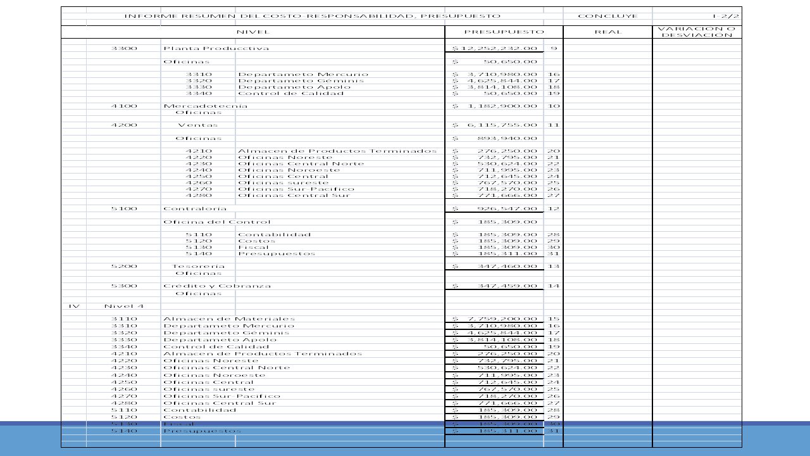Click 'Oficinas Sur Pacífico' in the Nivel 4 list
This screenshot has height=456, width=810.
pos(221,396)
